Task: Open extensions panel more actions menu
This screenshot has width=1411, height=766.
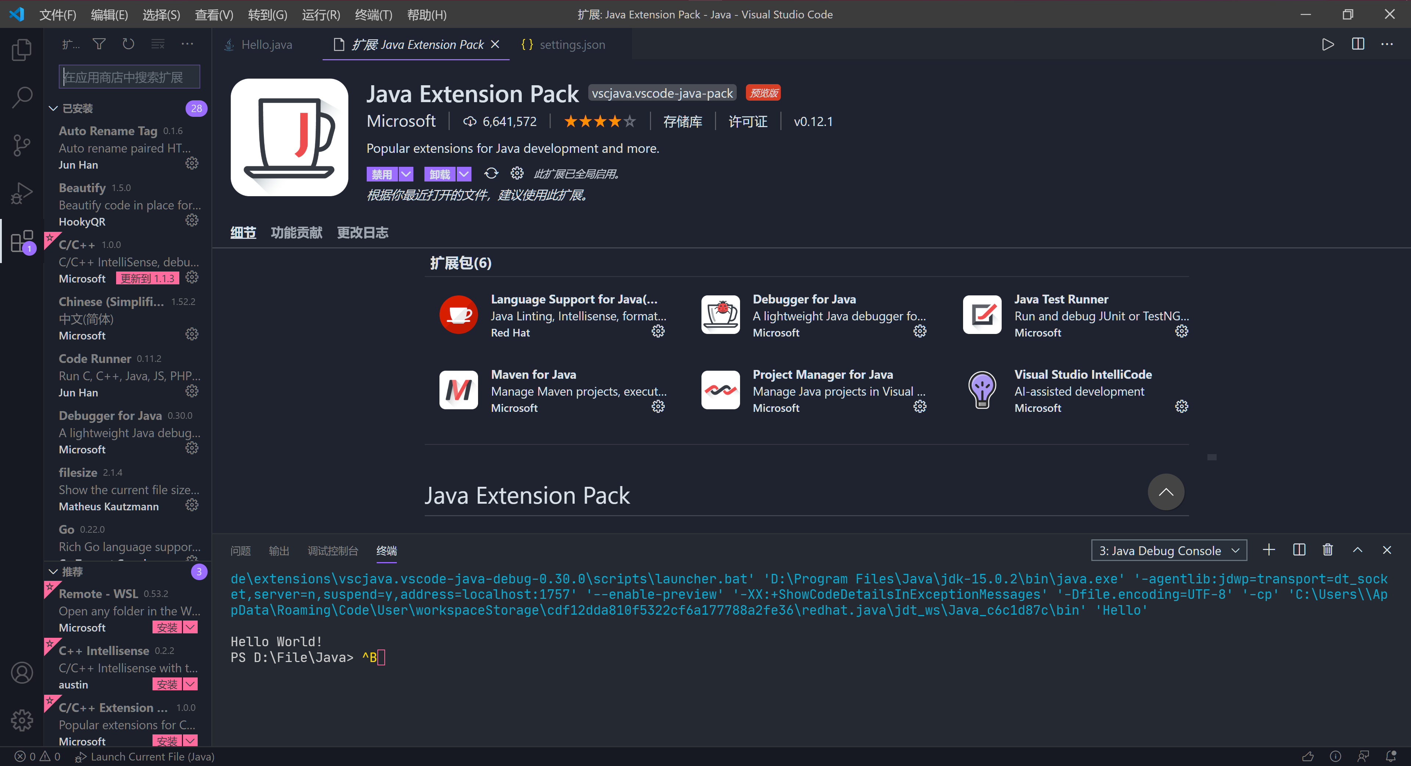Action: [x=187, y=44]
